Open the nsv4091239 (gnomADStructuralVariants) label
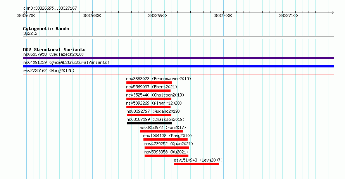 (66, 62)
